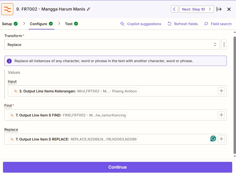Image resolution: width=236 pixels, height=174 pixels.
Task: Add data with plus in Input field
Action: [x=221, y=91]
